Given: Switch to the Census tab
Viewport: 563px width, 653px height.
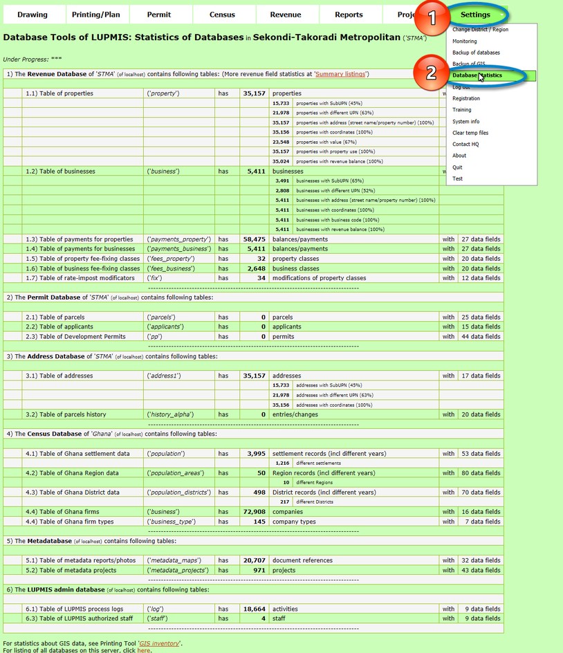Looking at the screenshot, I should (x=223, y=15).
